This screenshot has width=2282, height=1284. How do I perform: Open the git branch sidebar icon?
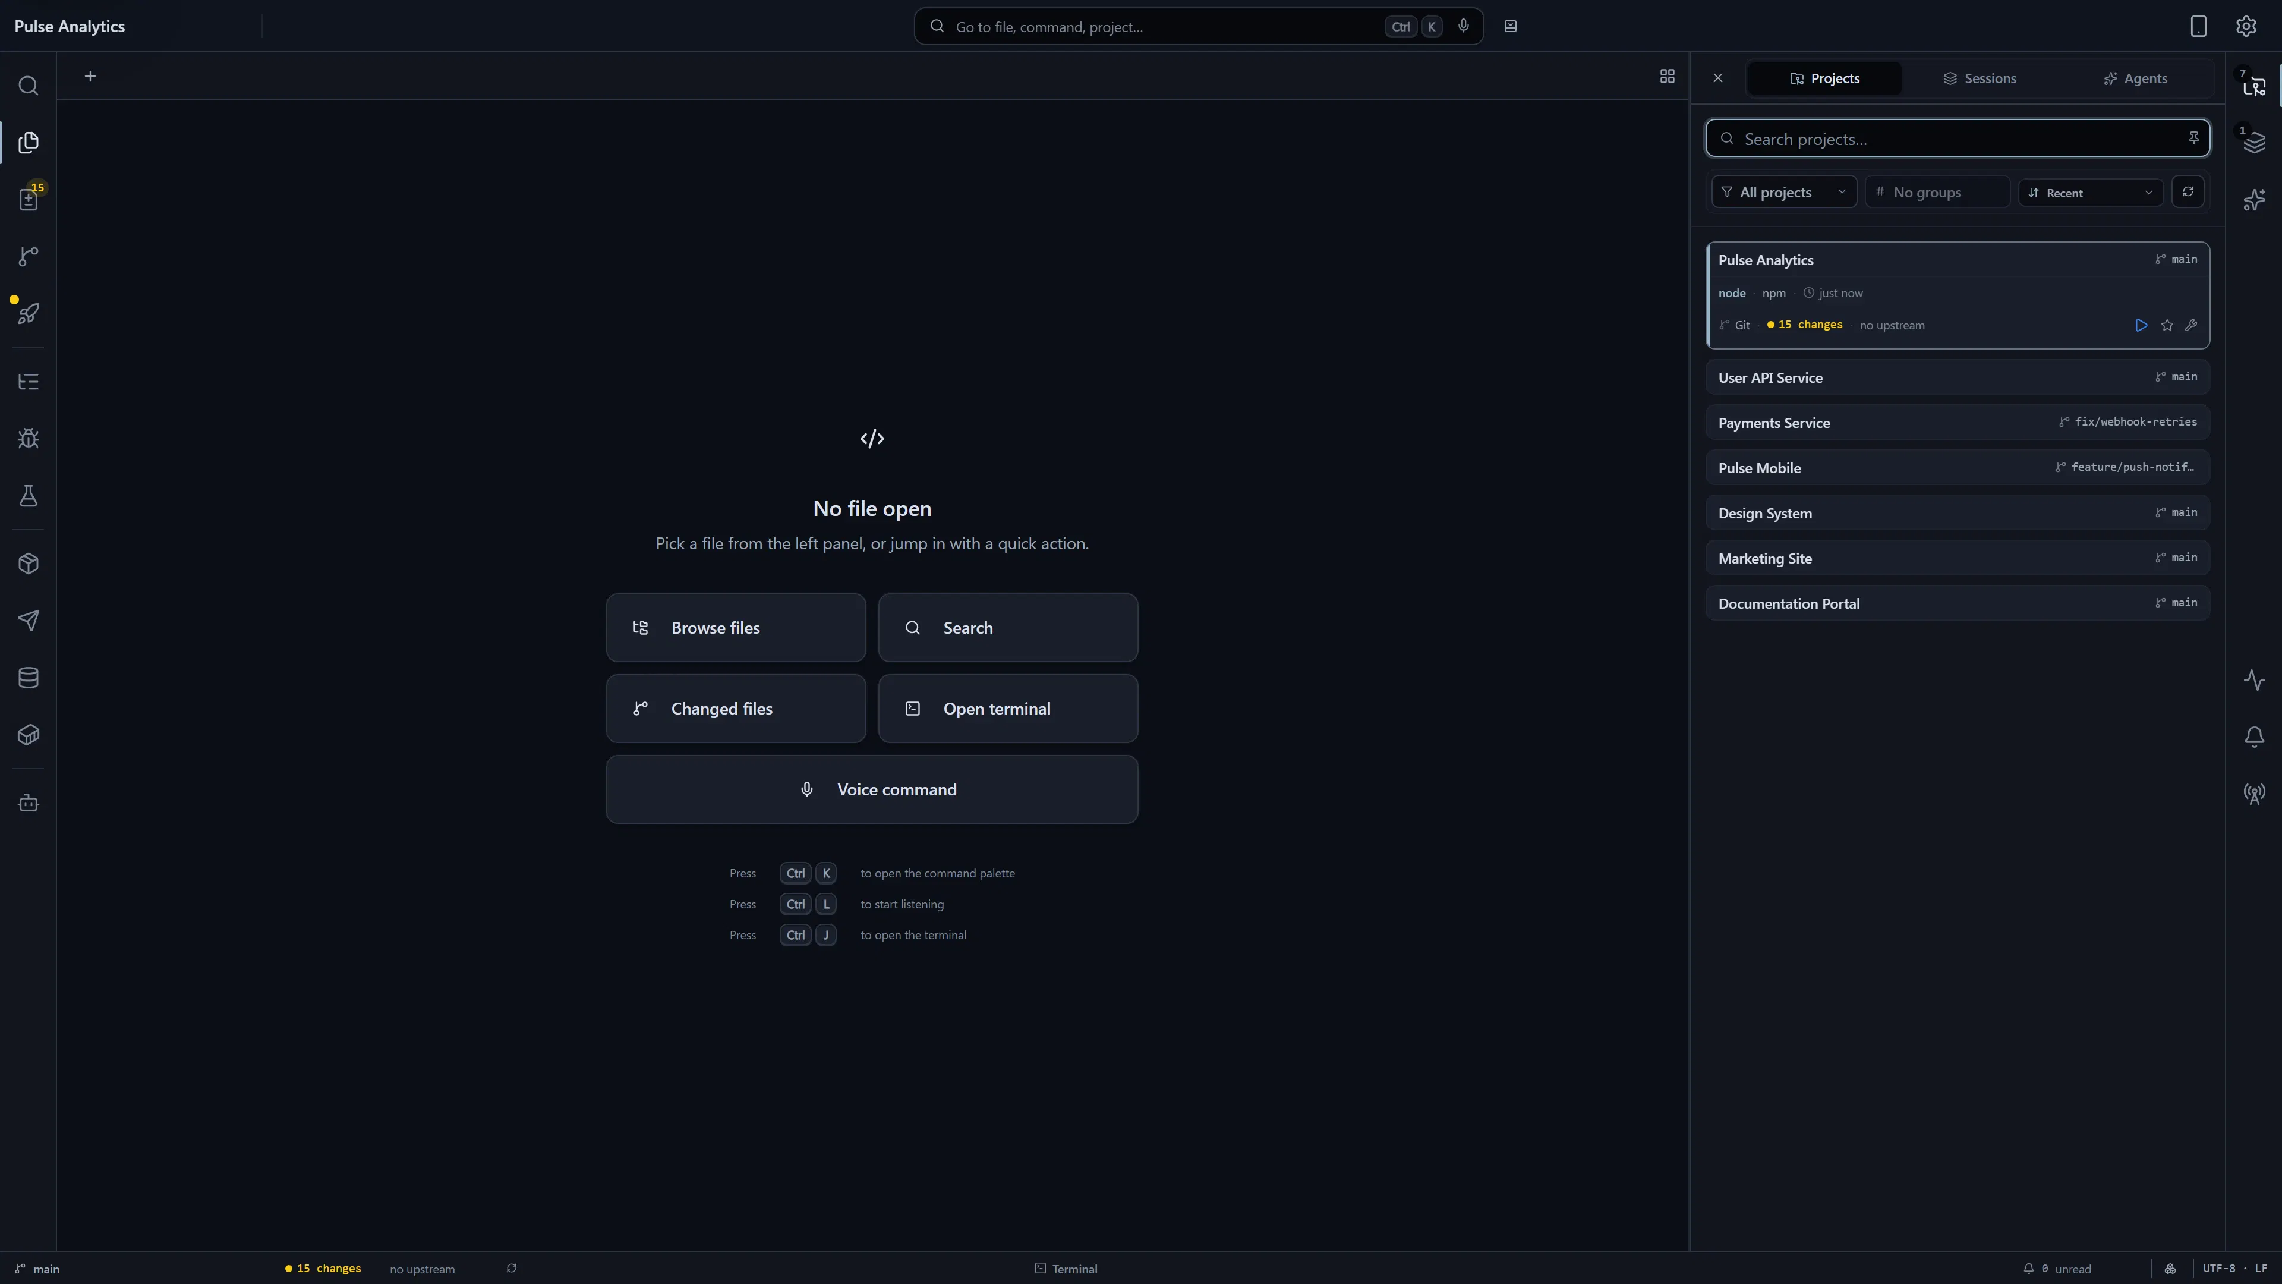[29, 256]
